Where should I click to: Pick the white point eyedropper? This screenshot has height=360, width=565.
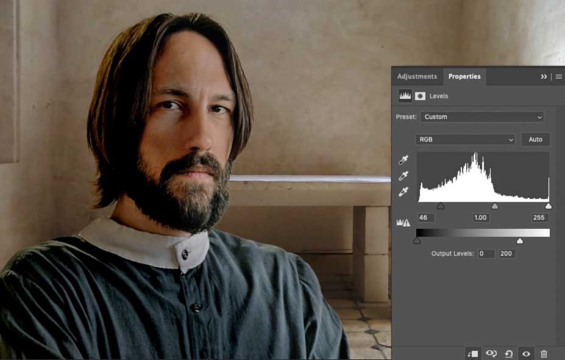pyautogui.click(x=403, y=191)
